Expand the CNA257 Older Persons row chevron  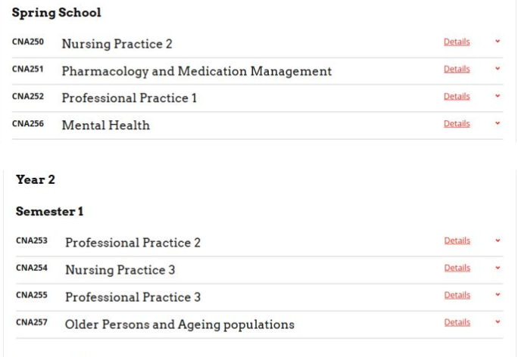pos(498,323)
